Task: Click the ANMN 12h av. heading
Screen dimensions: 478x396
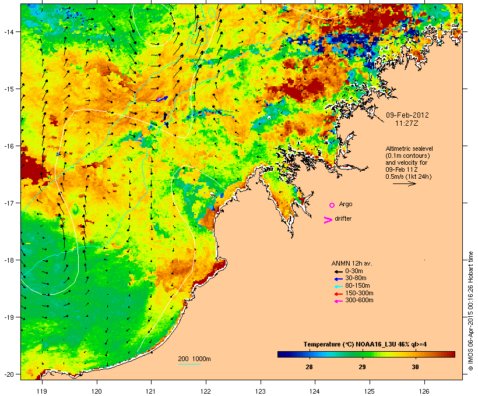Action: [x=352, y=263]
